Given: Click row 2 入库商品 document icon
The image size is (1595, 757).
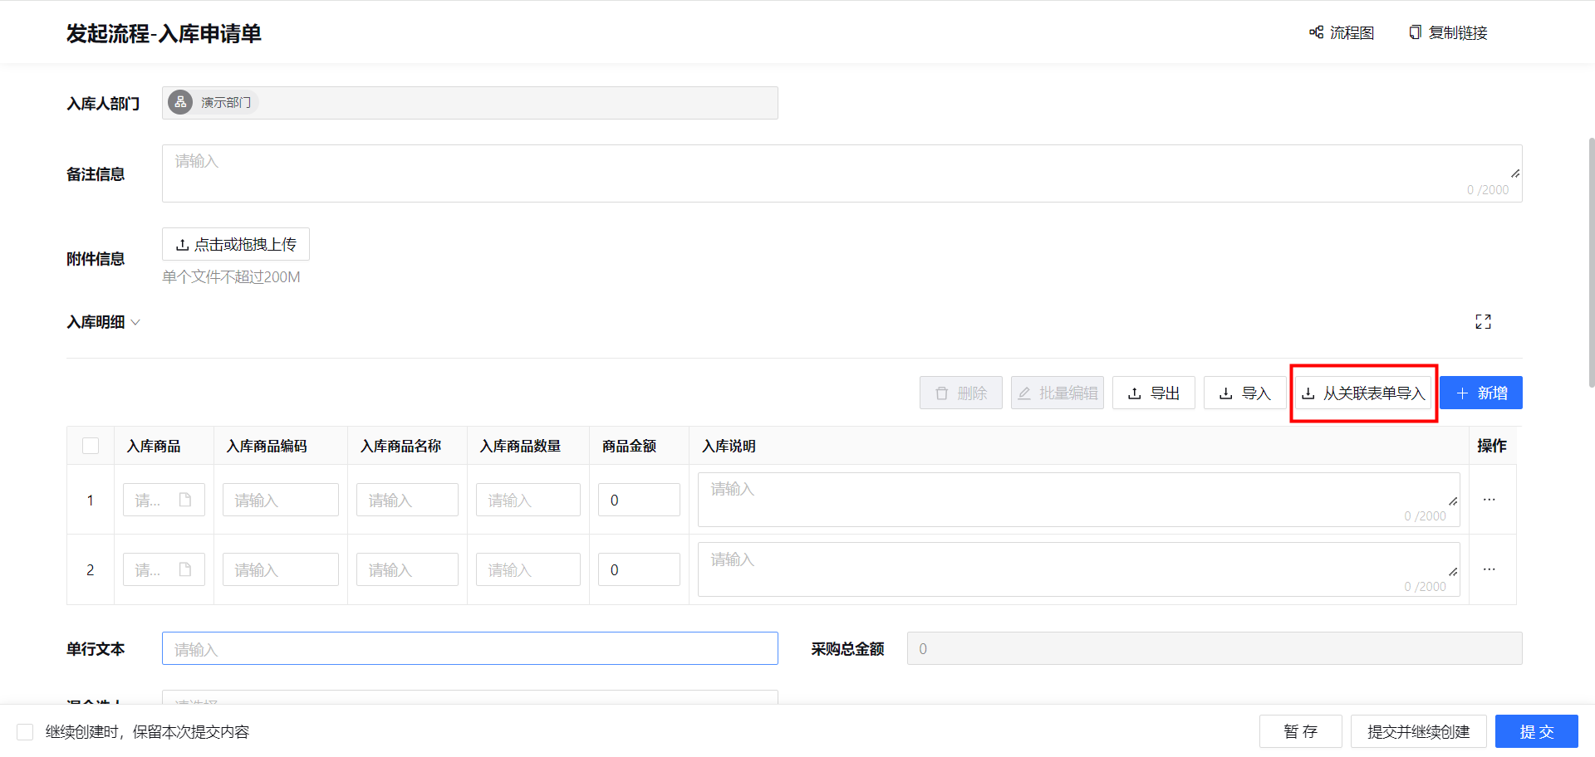Looking at the screenshot, I should [x=185, y=569].
